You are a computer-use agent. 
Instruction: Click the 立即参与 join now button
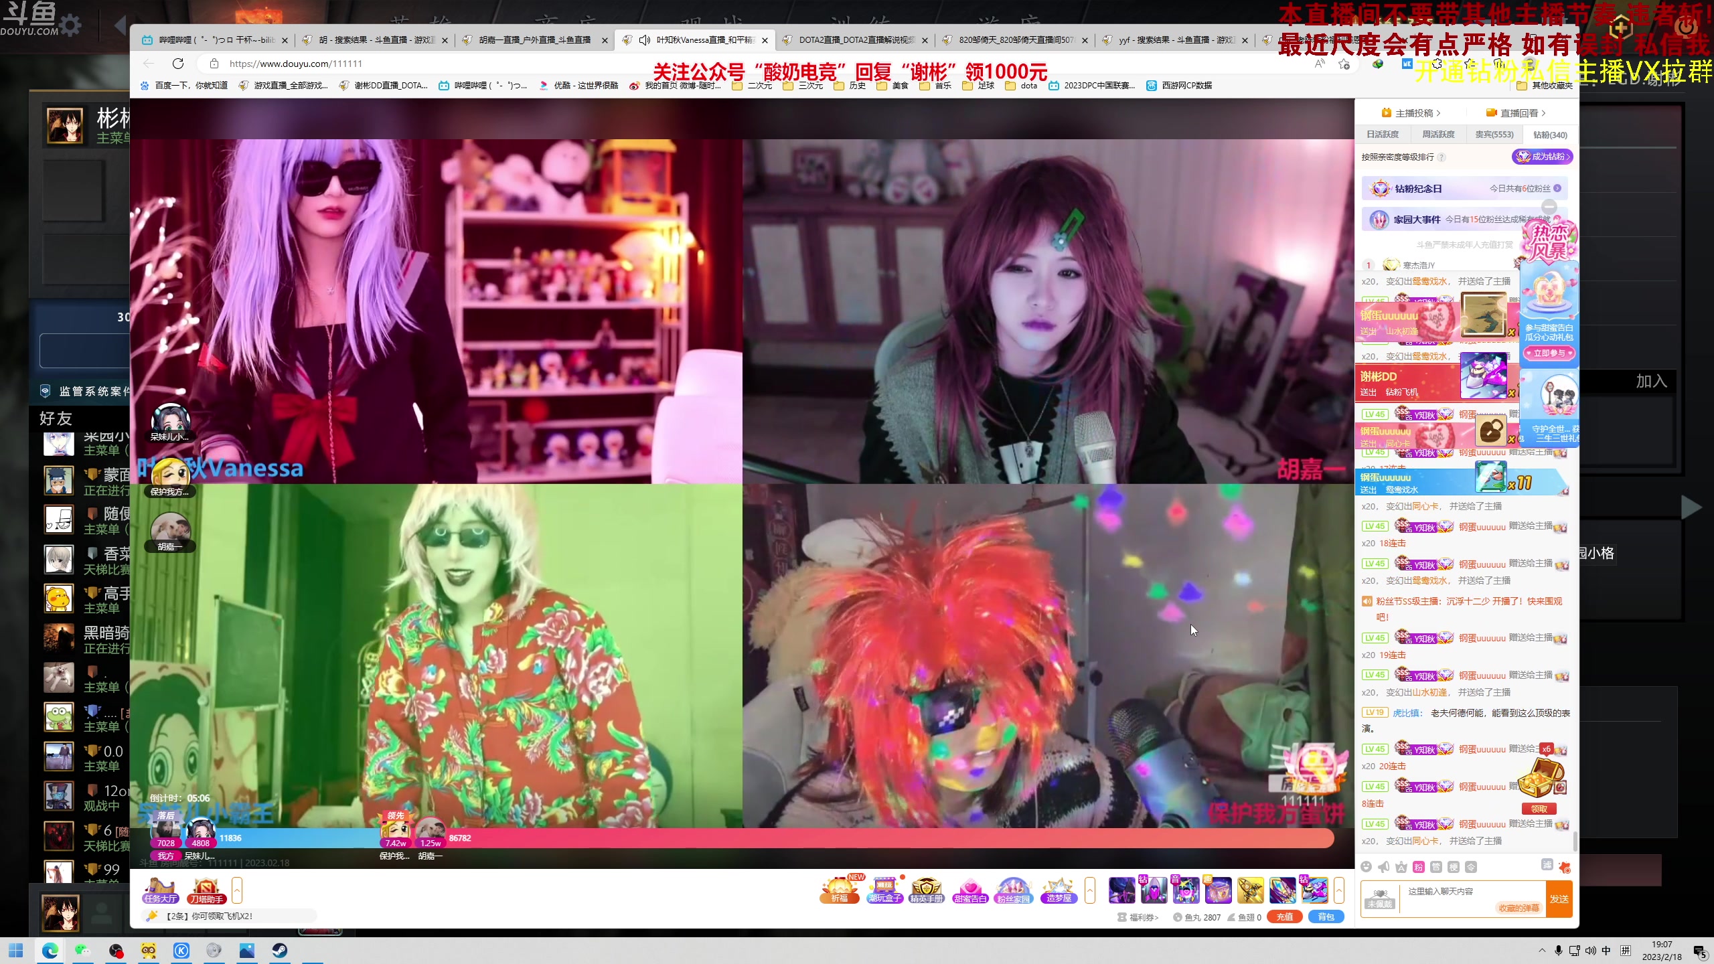point(1549,353)
